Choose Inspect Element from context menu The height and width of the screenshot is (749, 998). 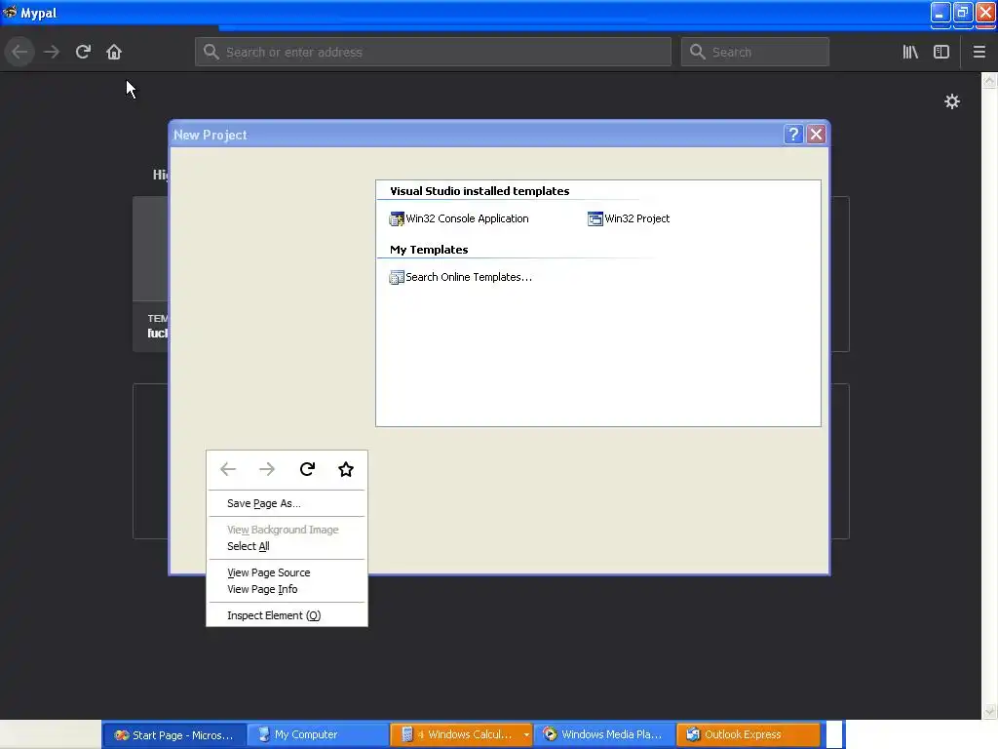click(x=287, y=615)
